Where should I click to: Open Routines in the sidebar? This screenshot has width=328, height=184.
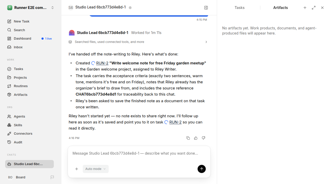tap(29, 86)
